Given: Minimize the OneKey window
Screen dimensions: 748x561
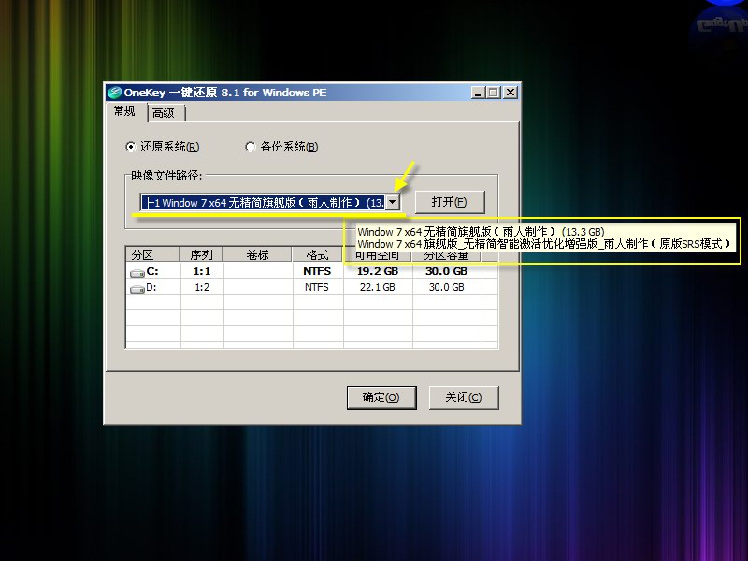Looking at the screenshot, I should click(x=479, y=93).
